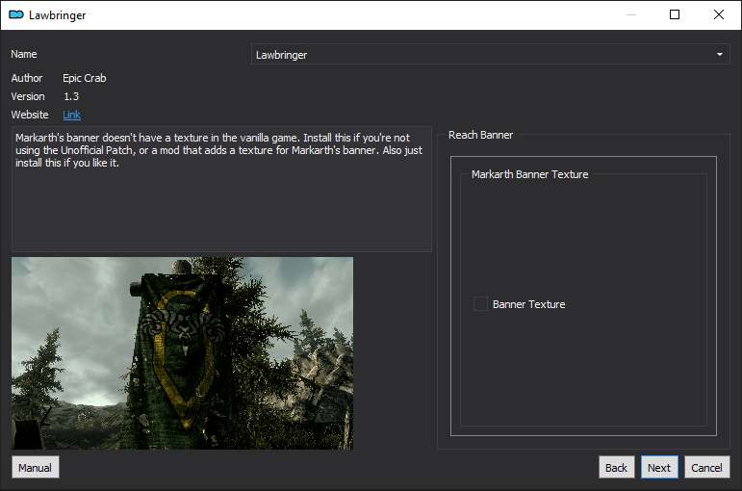Open the Name dropdown showing Lawbringer

coord(490,55)
